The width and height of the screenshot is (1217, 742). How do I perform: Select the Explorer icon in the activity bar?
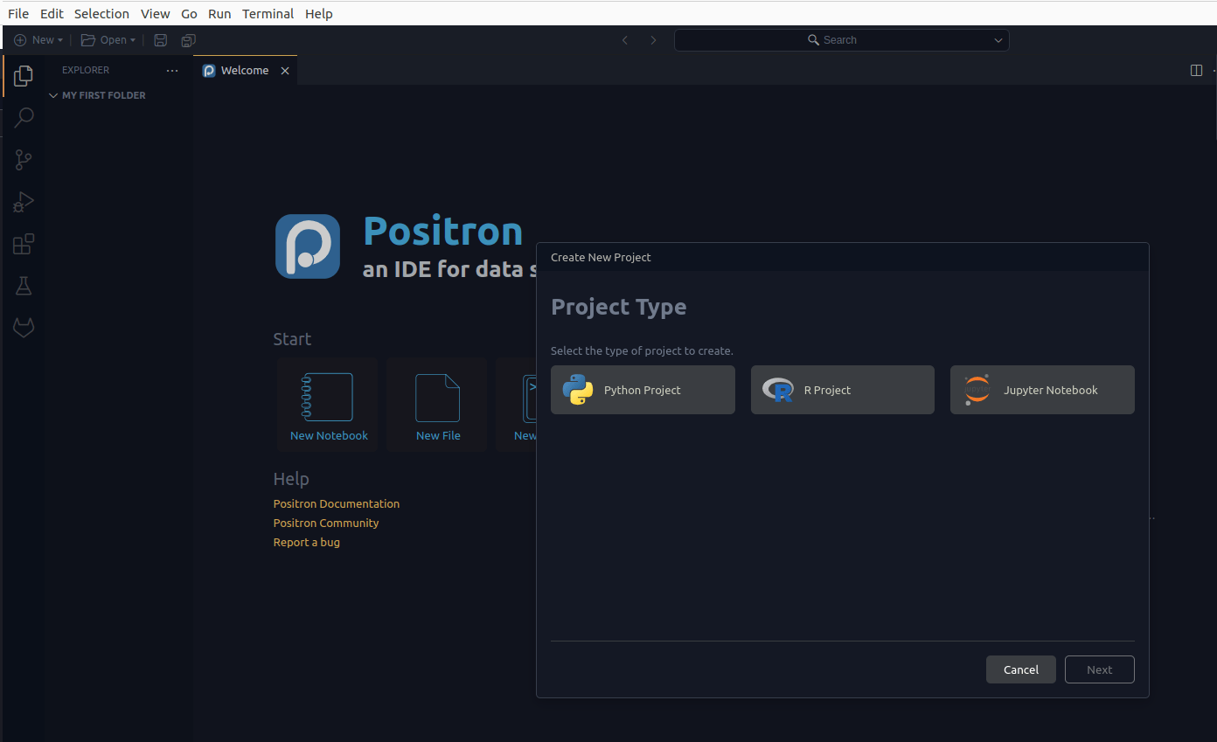tap(23, 75)
